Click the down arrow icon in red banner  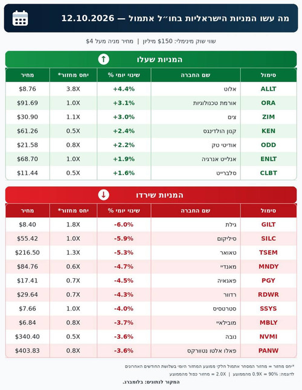(103, 195)
